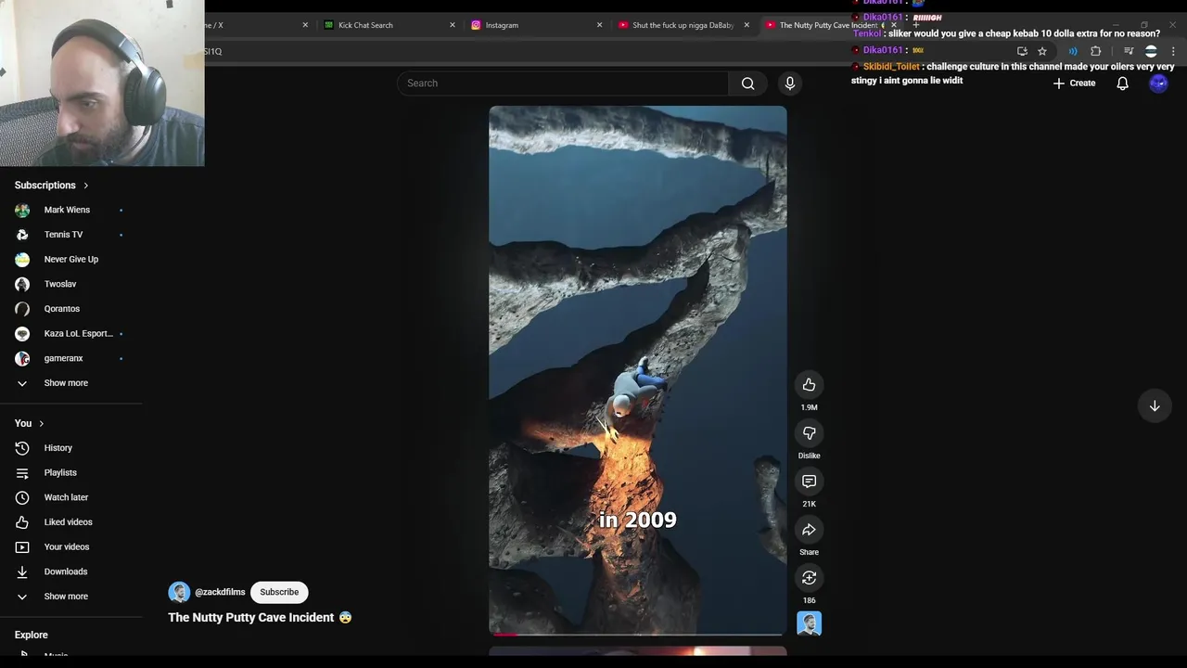Like the Nutty Putty Cave short
Viewport: 1187px width, 668px height.
pyautogui.click(x=809, y=384)
